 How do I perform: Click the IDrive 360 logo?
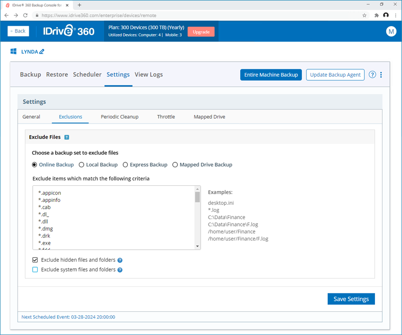pyautogui.click(x=68, y=31)
